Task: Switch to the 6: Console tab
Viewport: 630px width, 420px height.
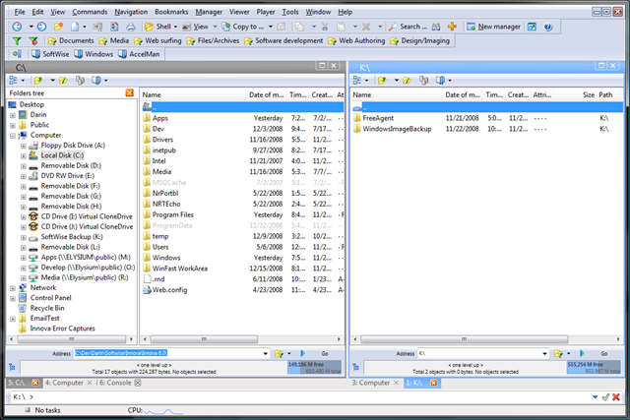Action: tap(115, 383)
